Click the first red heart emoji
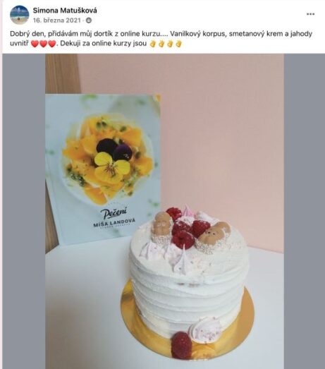The height and width of the screenshot is (369, 325). pos(35,44)
